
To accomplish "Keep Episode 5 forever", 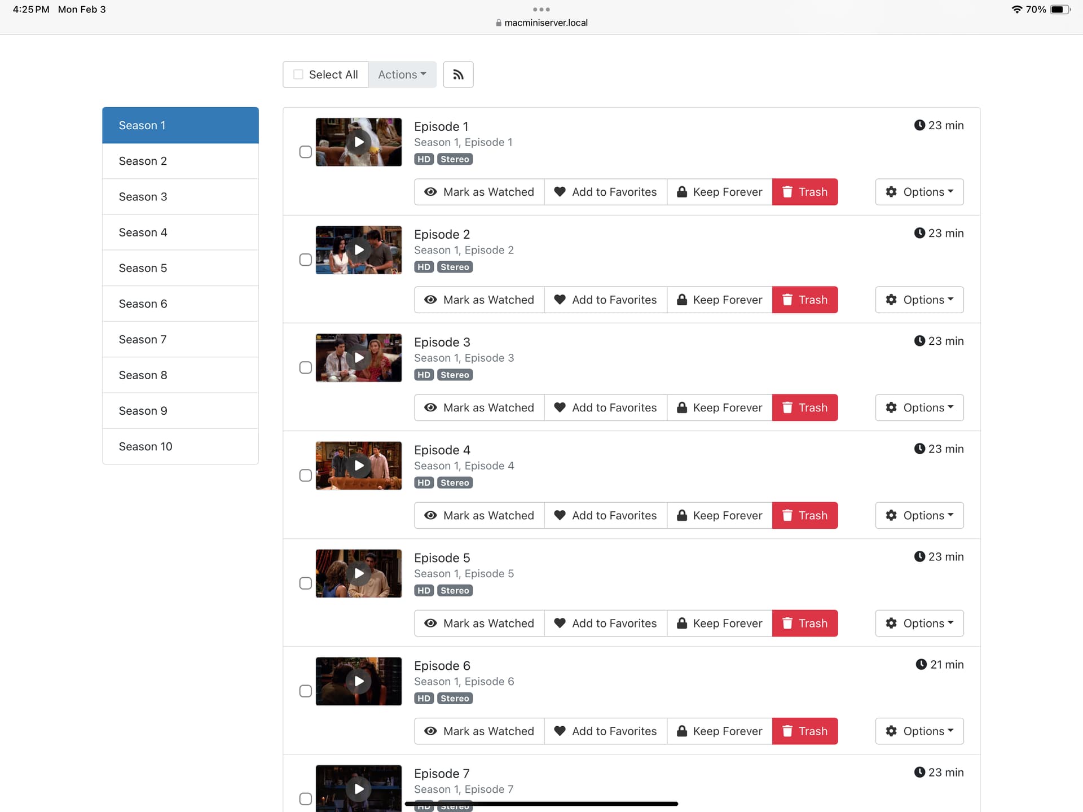I will click(719, 623).
